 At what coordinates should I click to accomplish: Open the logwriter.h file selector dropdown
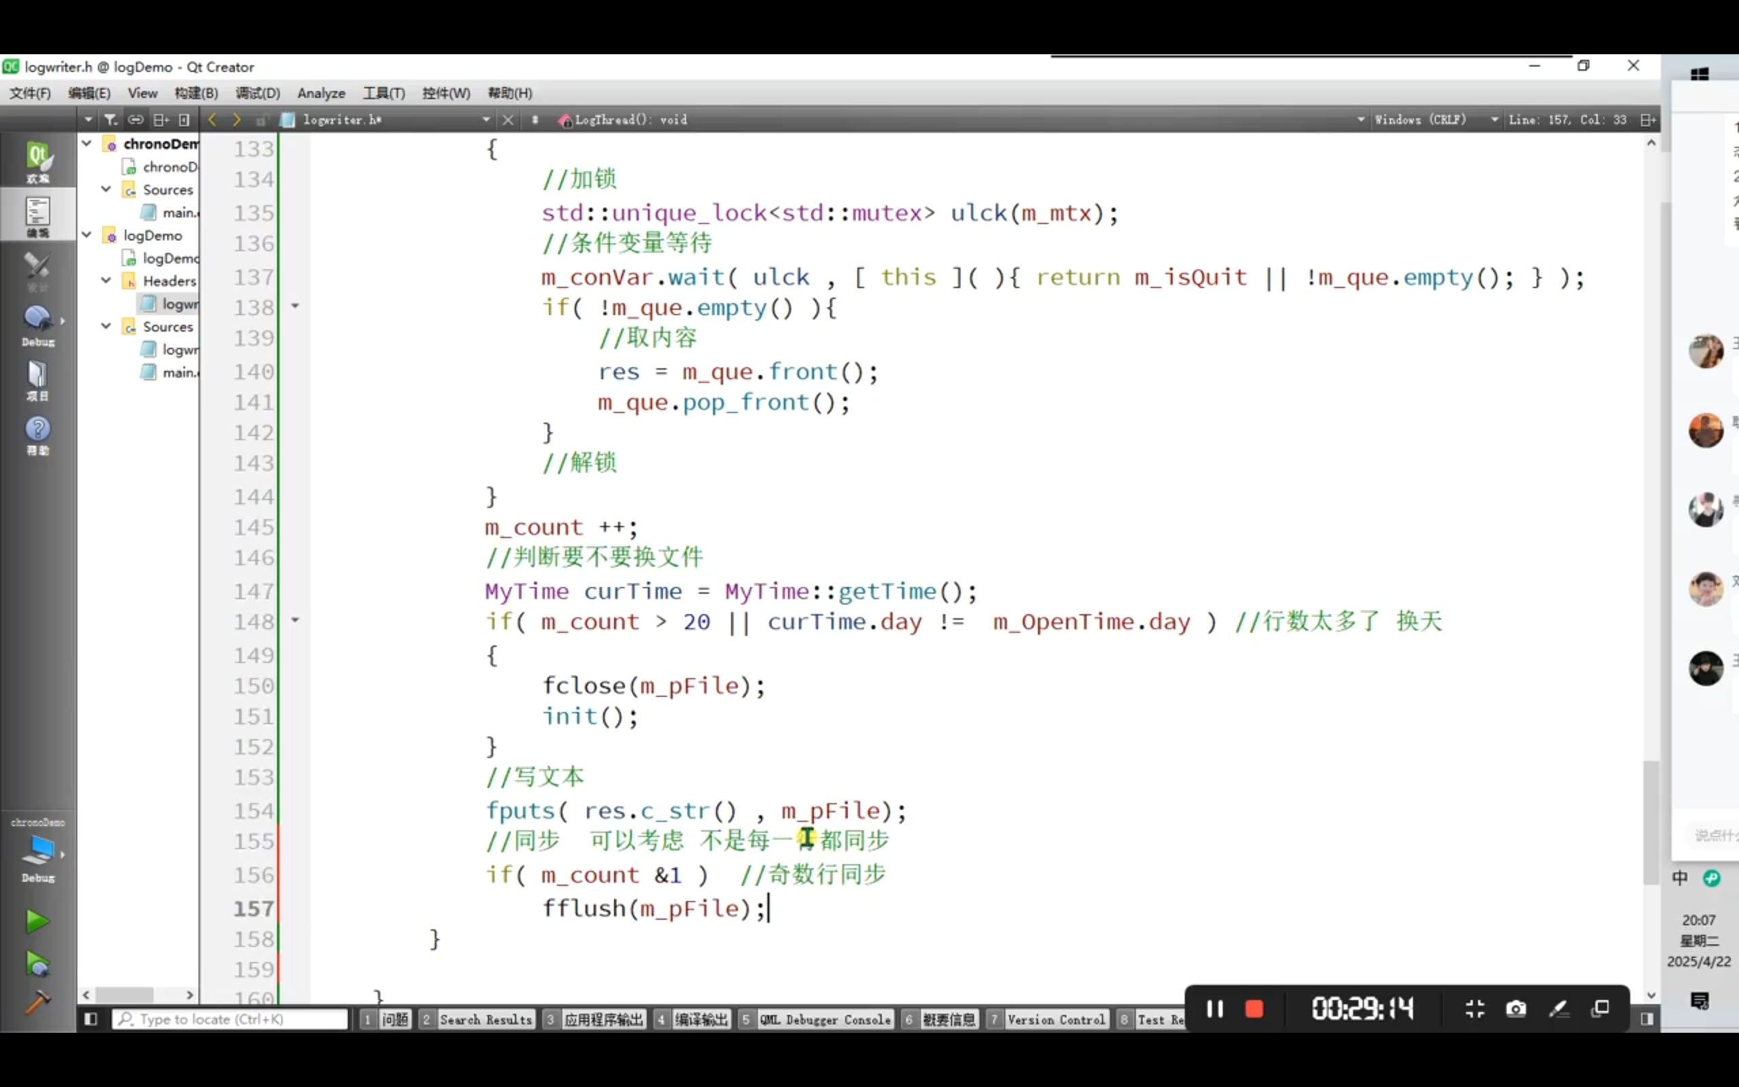(486, 120)
